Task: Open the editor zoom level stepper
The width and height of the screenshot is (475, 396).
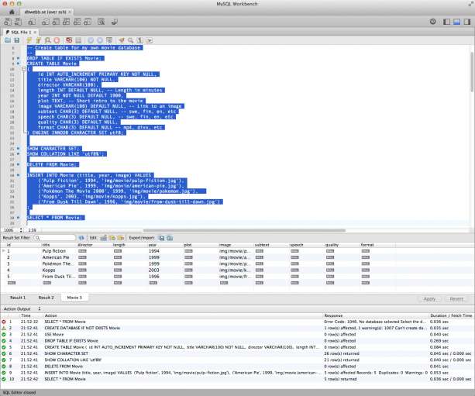Action: coord(21,230)
